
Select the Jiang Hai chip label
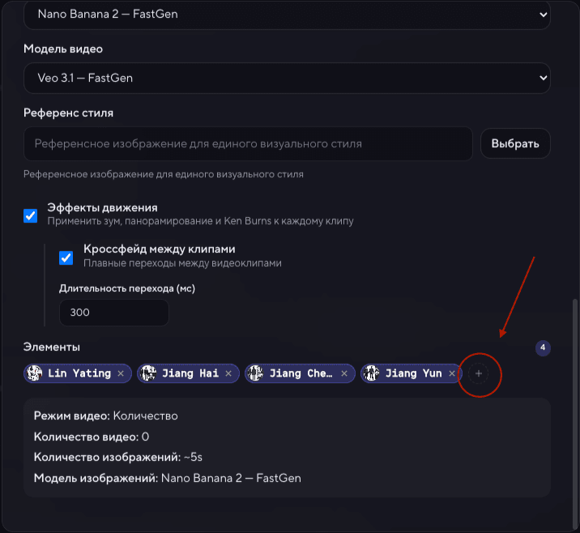[x=190, y=373]
